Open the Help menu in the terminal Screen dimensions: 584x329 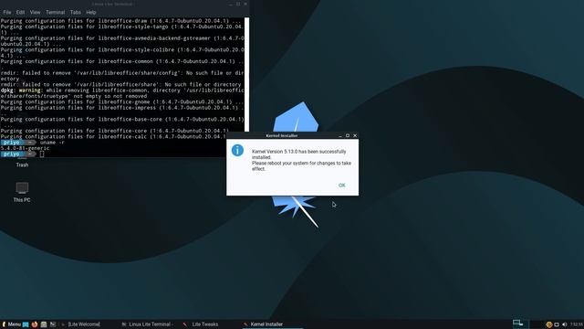coord(91,12)
